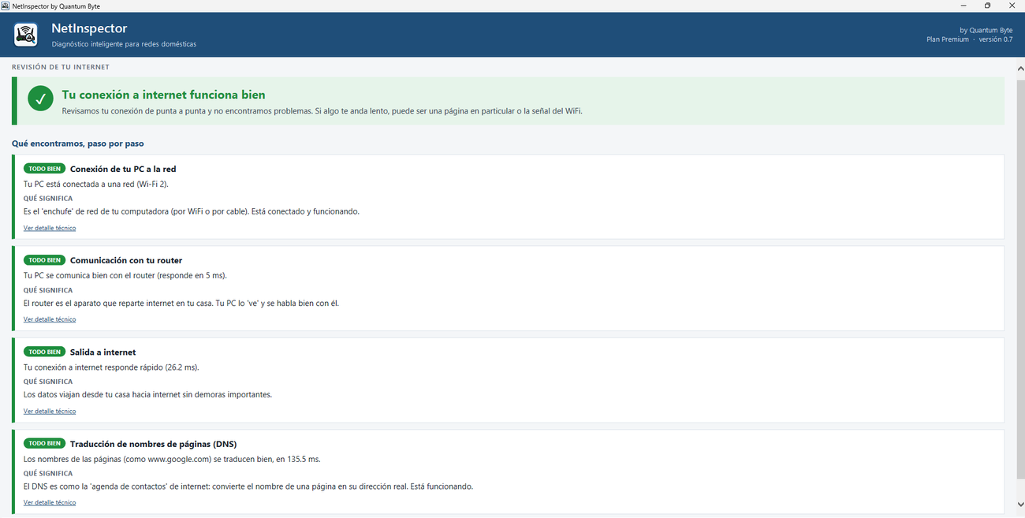Click the TODO BIEN badge beside Traducción de nombres de páginas
The height and width of the screenshot is (518, 1025).
45,443
